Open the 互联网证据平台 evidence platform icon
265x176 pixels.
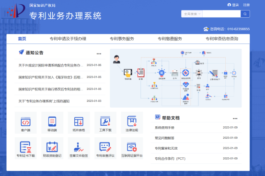(x=132, y=148)
